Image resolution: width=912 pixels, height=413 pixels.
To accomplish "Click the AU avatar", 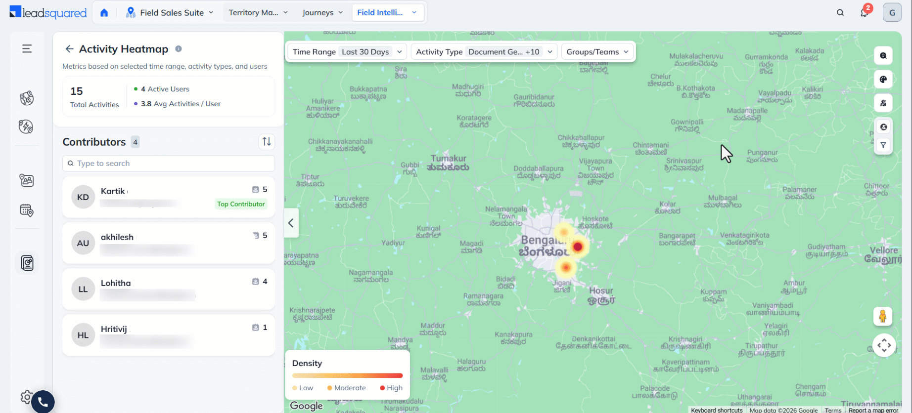I will 83,243.
